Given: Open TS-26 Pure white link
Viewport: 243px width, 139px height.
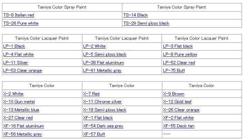Looking at the screenshot, I should [x=21, y=23].
